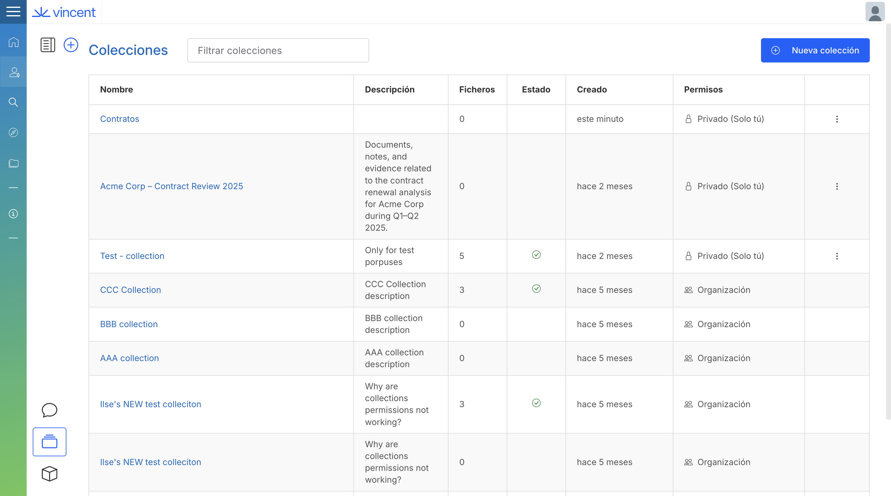The width and height of the screenshot is (891, 496).
Task: Click the Filtrar colecciones input field
Action: click(278, 51)
